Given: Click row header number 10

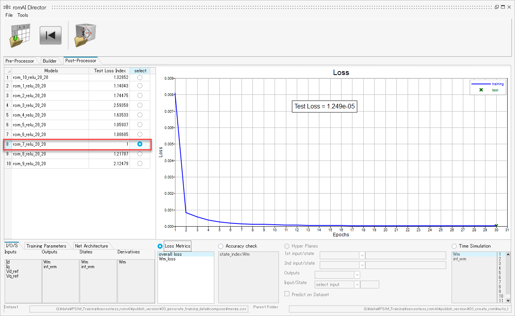Looking at the screenshot, I should (8, 164).
